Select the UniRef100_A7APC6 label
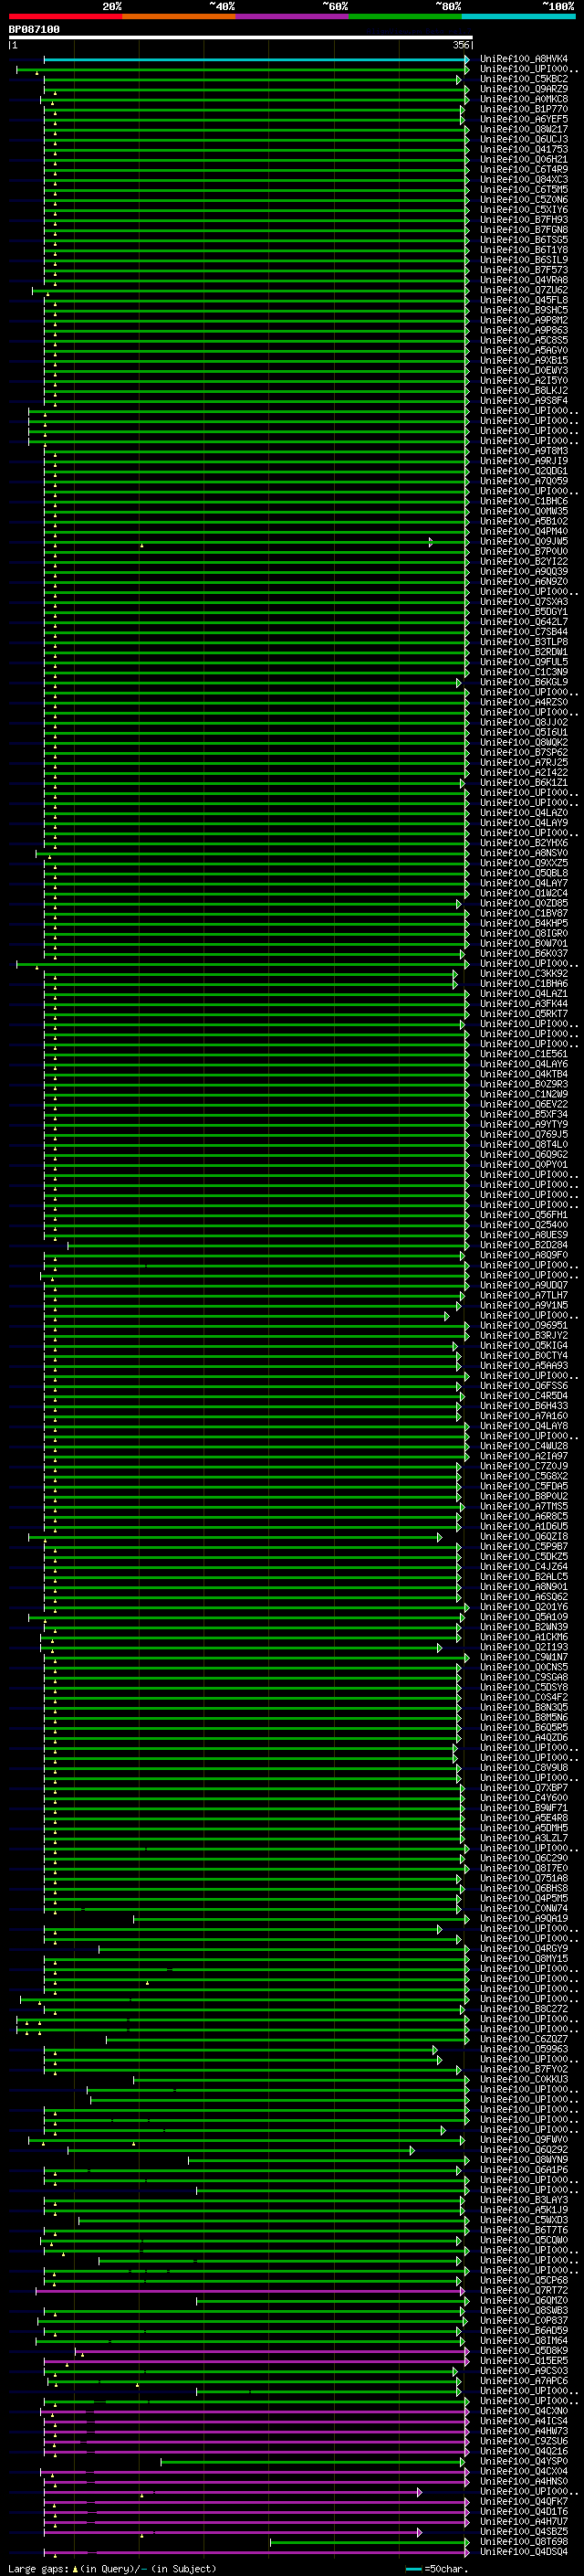Screen dimensions: 584x2576 (524, 2381)
